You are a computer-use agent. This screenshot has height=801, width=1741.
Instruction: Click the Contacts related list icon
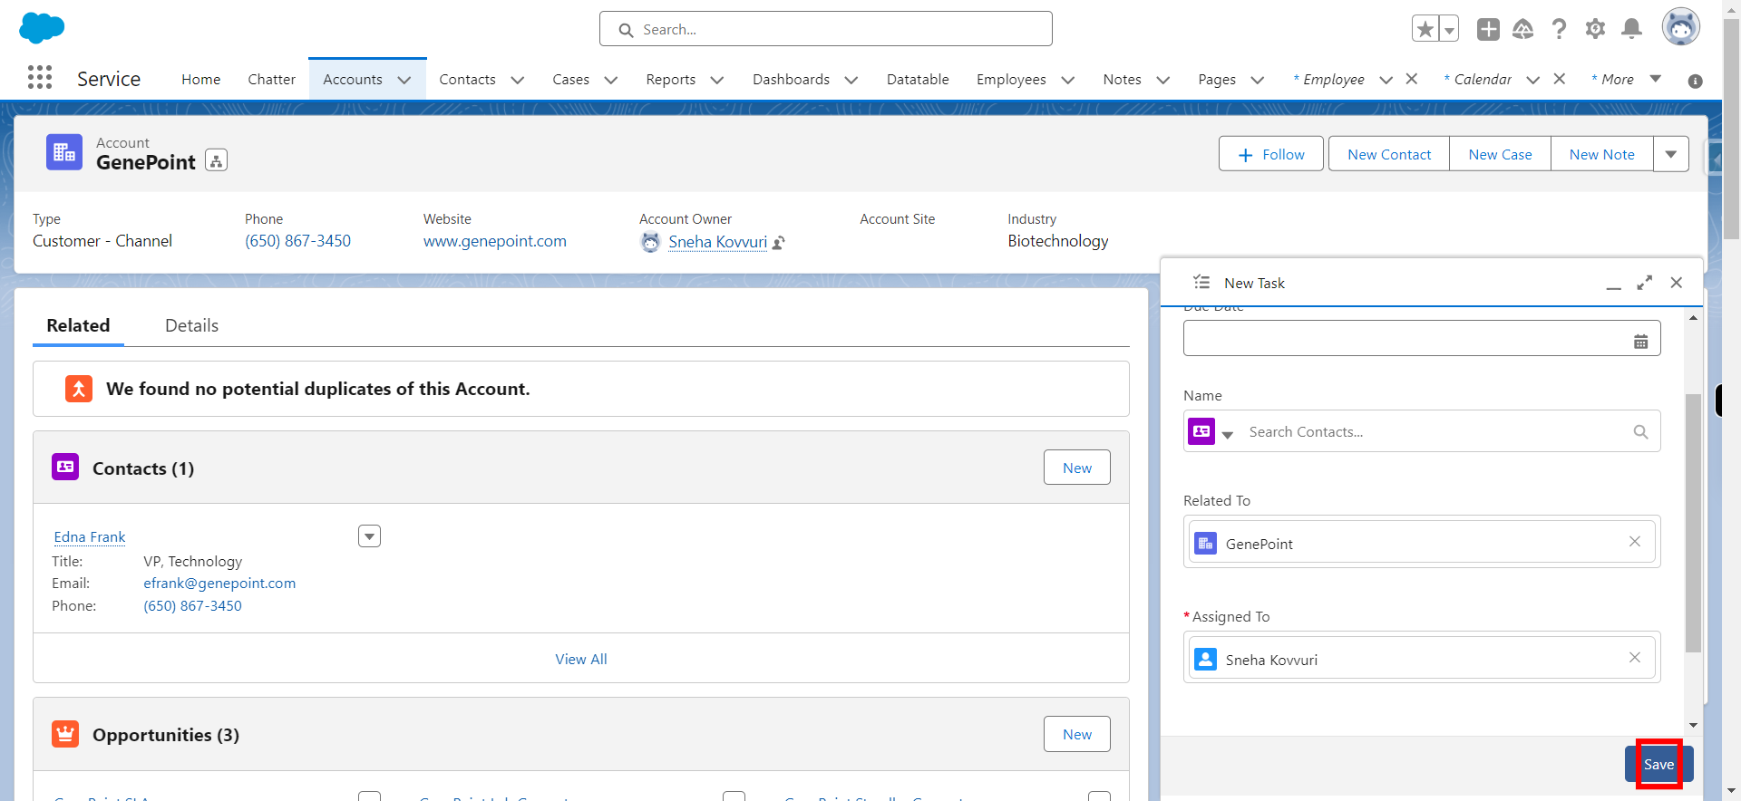click(x=65, y=467)
